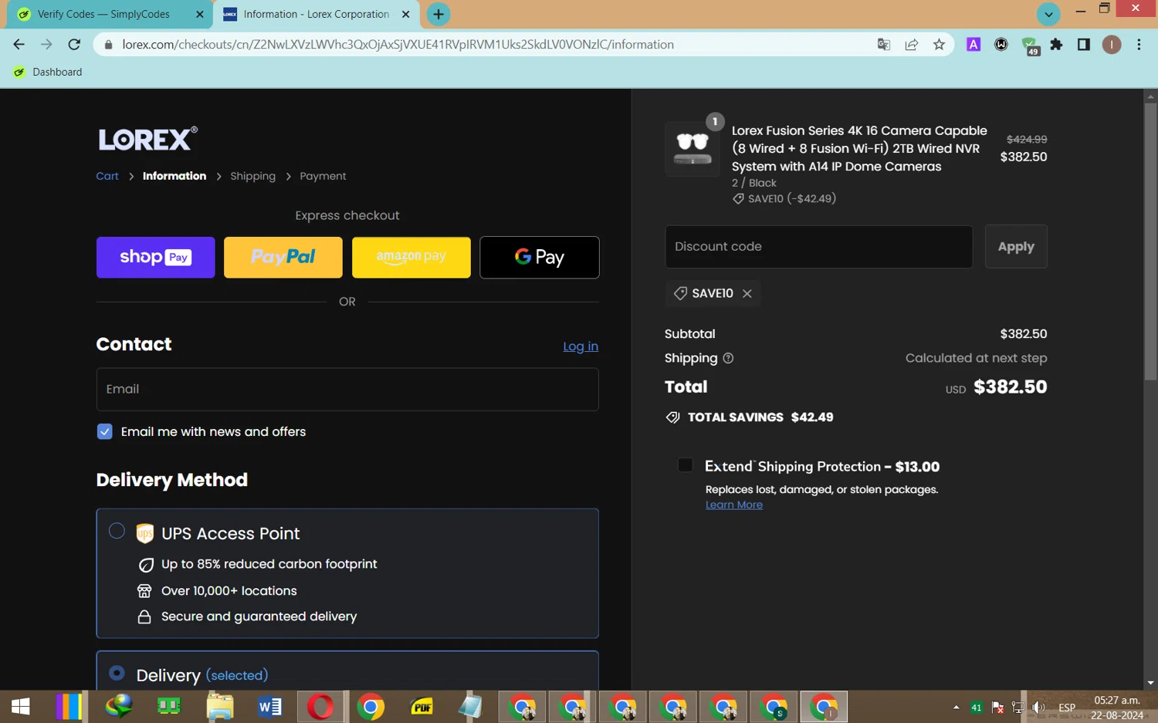The height and width of the screenshot is (723, 1158).
Task: Toggle the browser side panel icon
Action: click(1084, 45)
